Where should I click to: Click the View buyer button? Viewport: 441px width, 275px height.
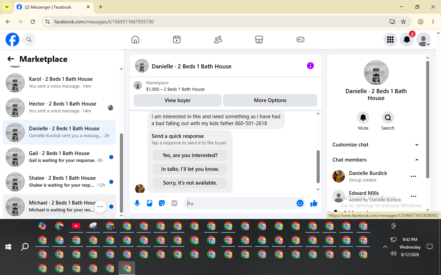click(x=177, y=100)
